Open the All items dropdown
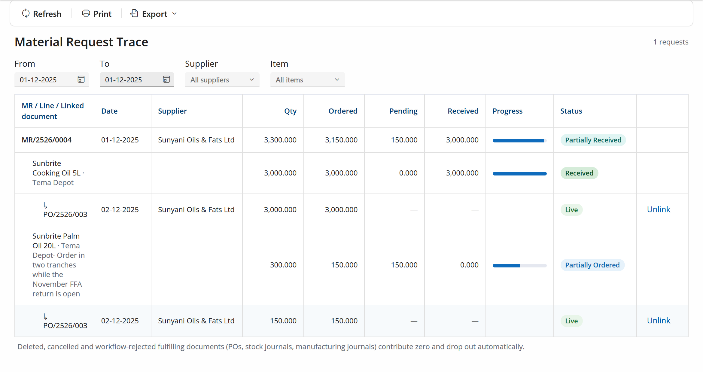Image resolution: width=703 pixels, height=372 pixels. [308, 80]
